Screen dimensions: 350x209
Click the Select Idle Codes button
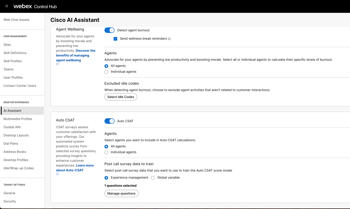point(121,97)
